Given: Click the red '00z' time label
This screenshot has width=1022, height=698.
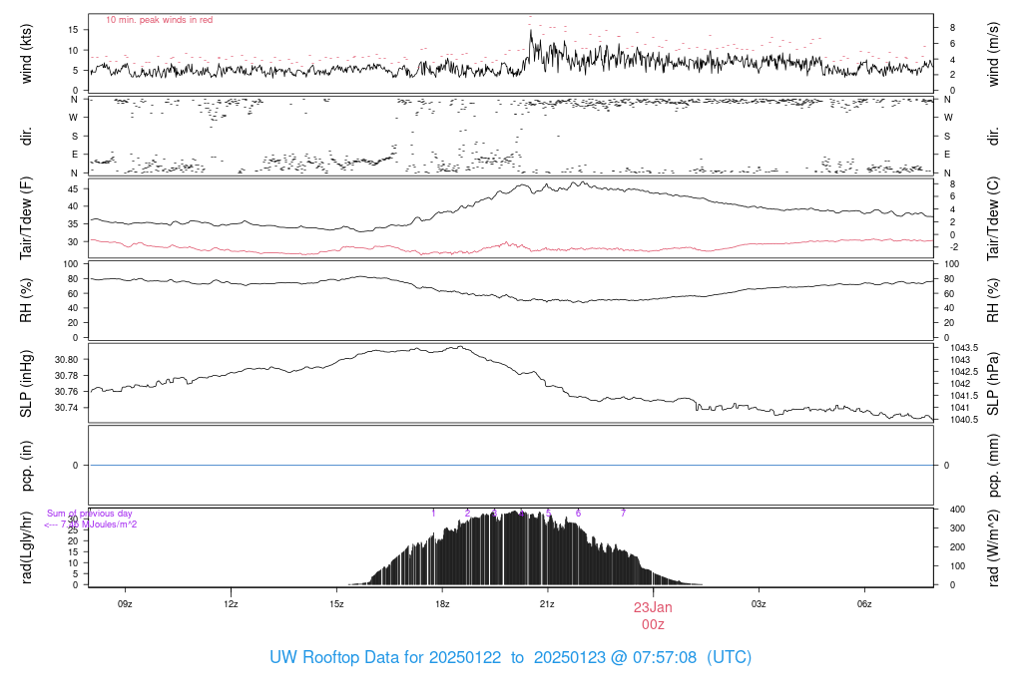Looking at the screenshot, I should pyautogui.click(x=653, y=625).
